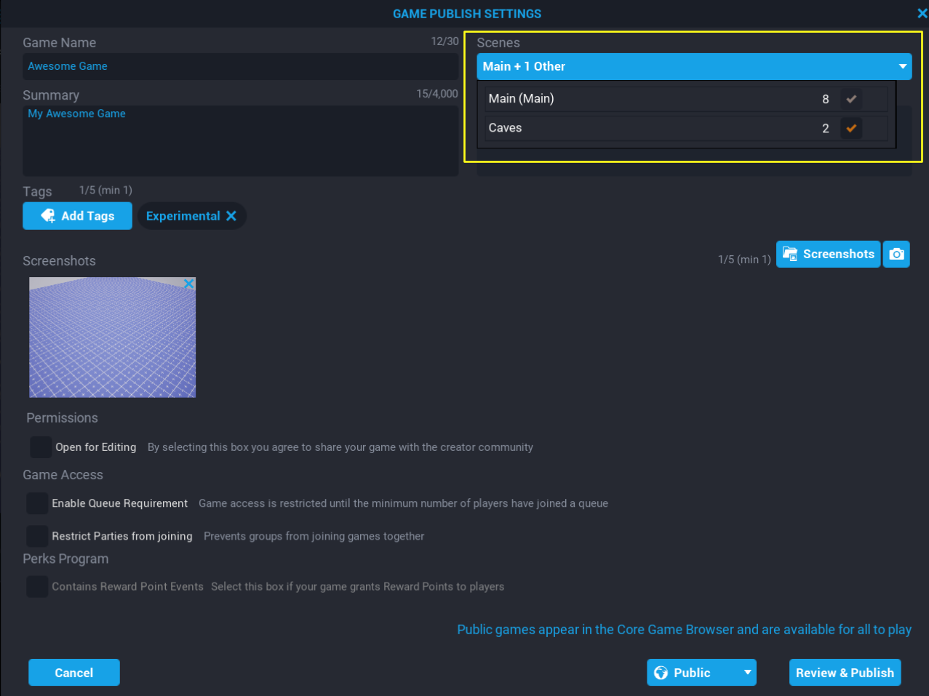Toggle the Caves scene checkmark

click(850, 128)
